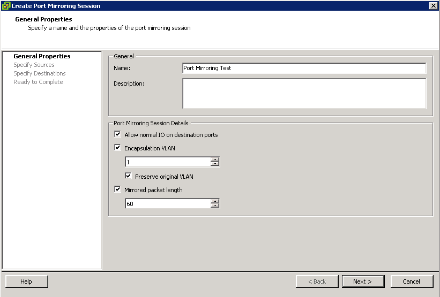This screenshot has height=297, width=440.
Task: Click the Next button
Action: (x=363, y=281)
